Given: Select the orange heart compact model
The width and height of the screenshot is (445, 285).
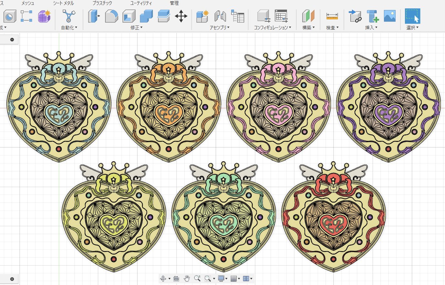Looking at the screenshot, I should pos(168,106).
